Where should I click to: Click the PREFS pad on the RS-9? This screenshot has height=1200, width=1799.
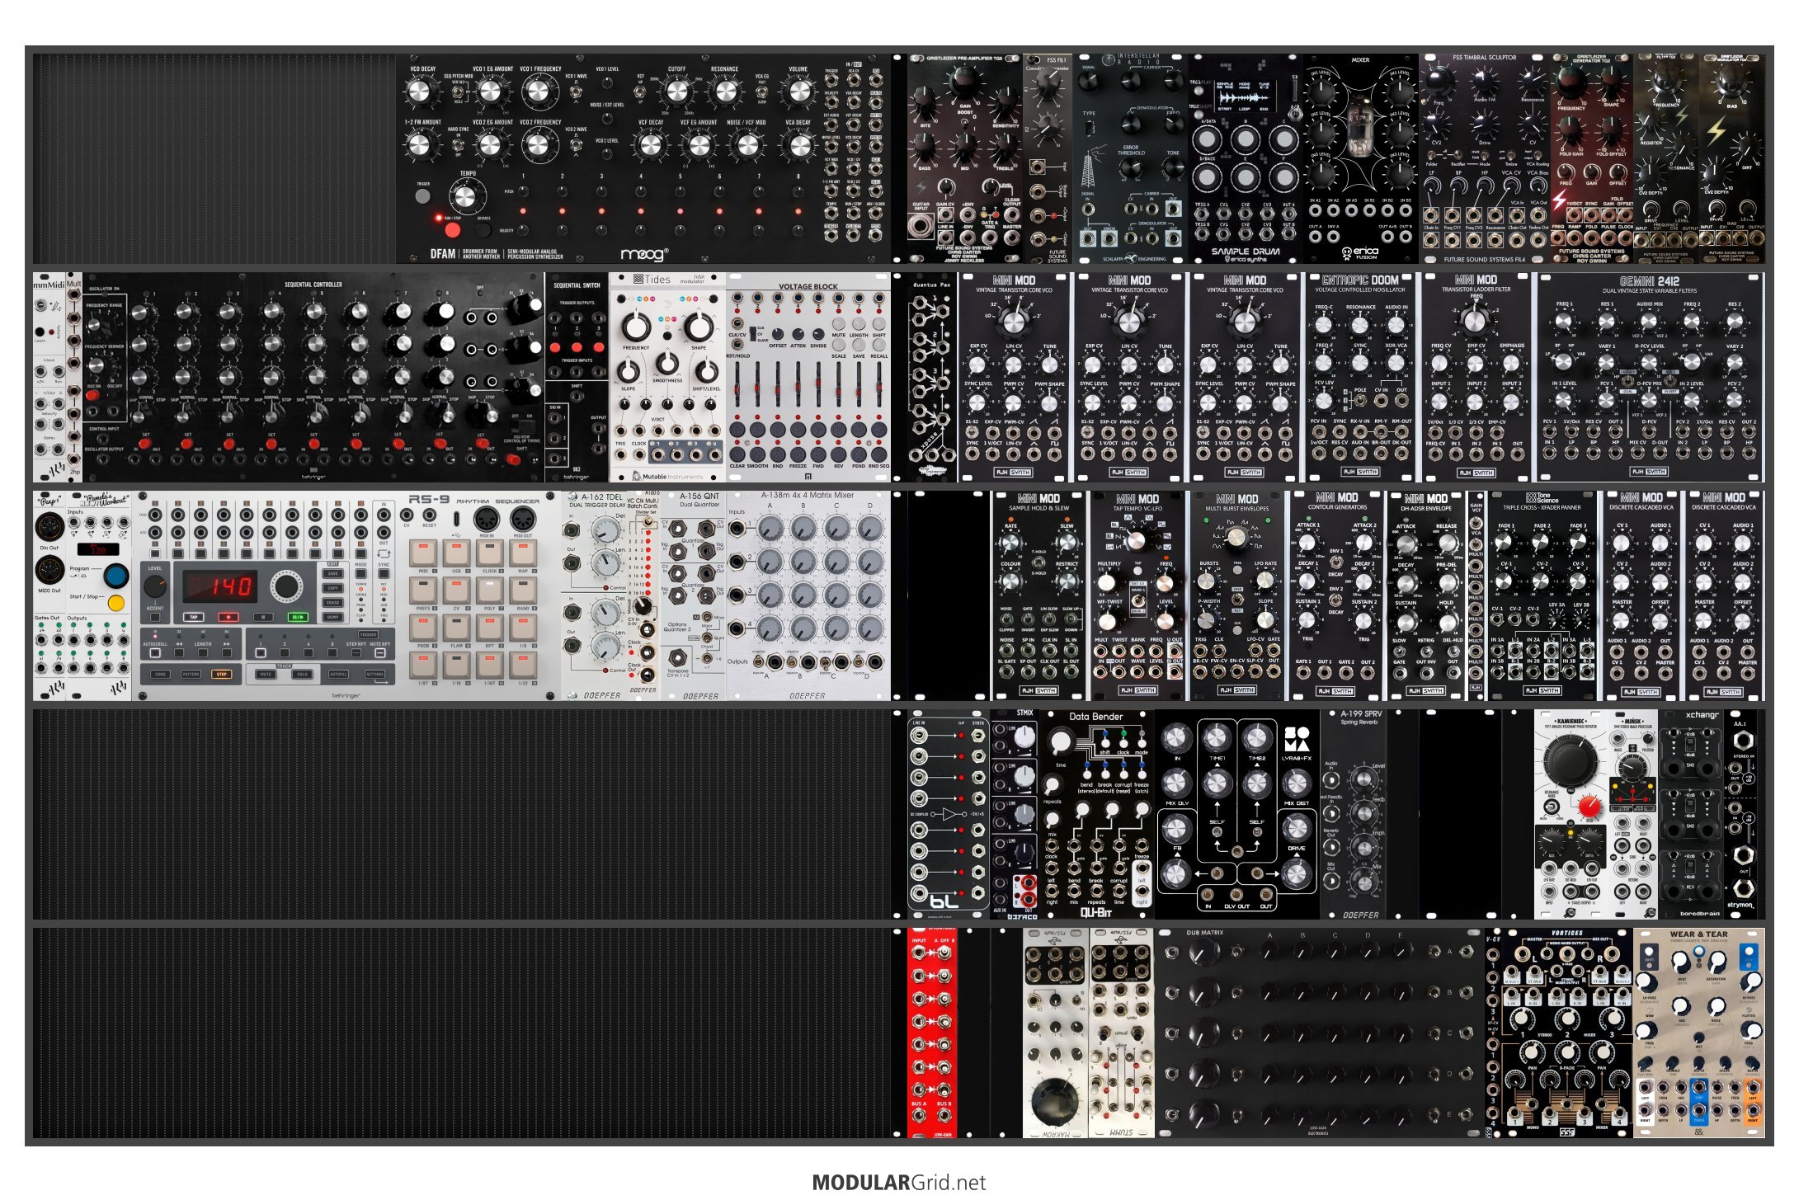pyautogui.click(x=423, y=591)
